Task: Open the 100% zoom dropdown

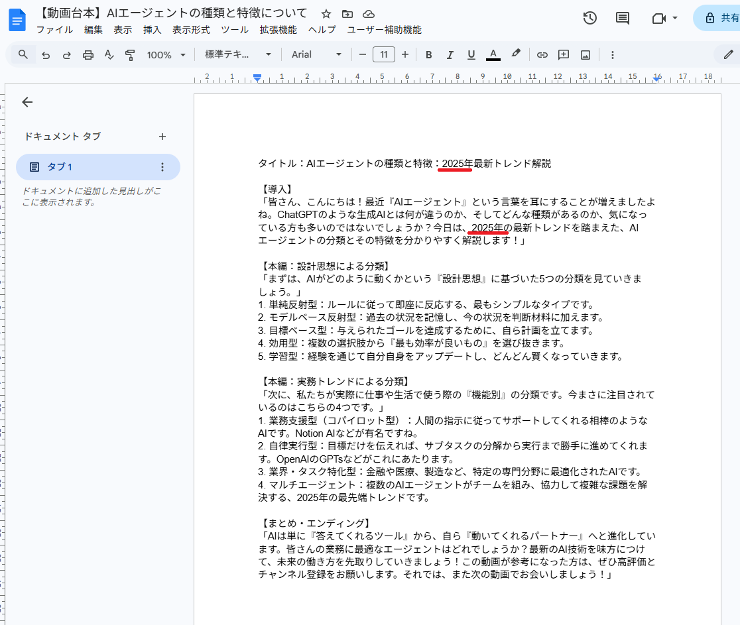Action: 166,55
